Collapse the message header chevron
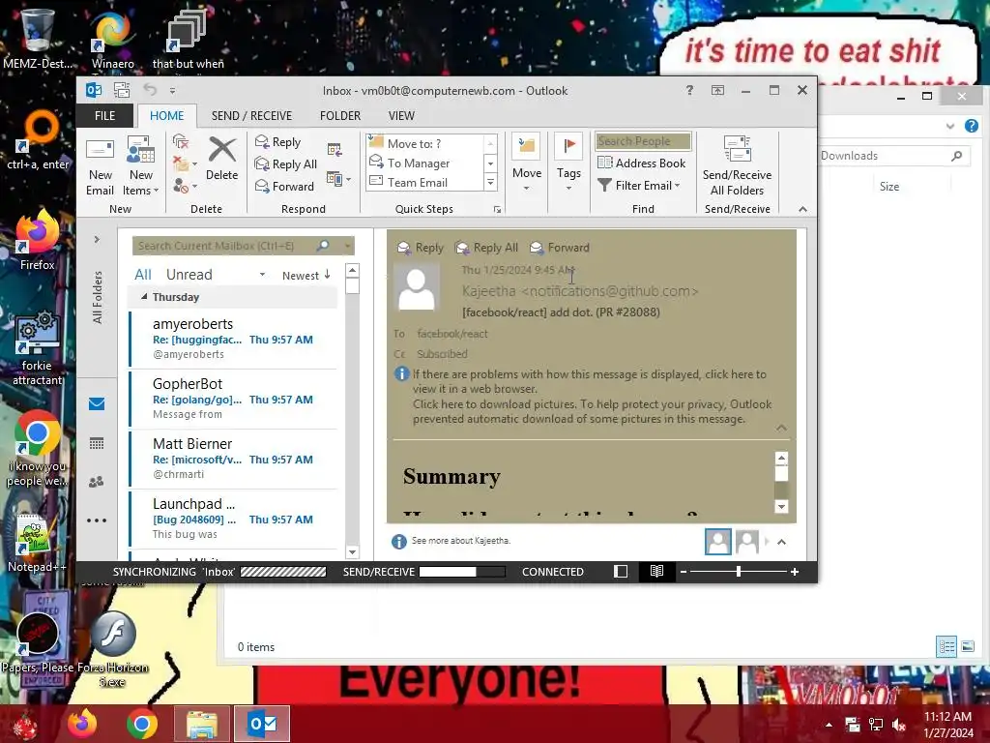Viewport: 990px width, 743px height. (x=781, y=428)
